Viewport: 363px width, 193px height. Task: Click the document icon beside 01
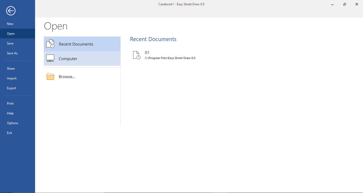137,55
